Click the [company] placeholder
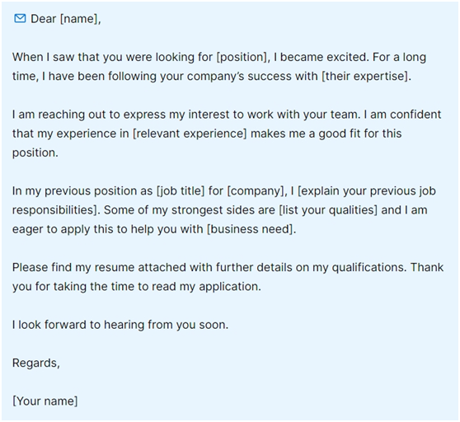460x422 pixels. coord(256,191)
